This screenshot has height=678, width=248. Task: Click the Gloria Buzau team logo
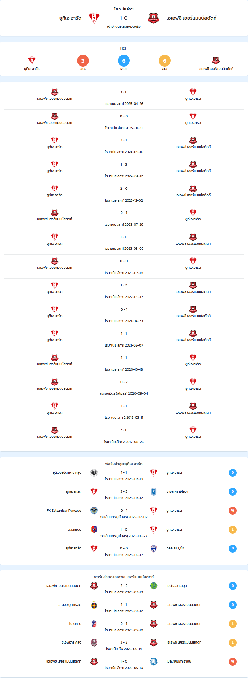pyautogui.click(x=153, y=548)
